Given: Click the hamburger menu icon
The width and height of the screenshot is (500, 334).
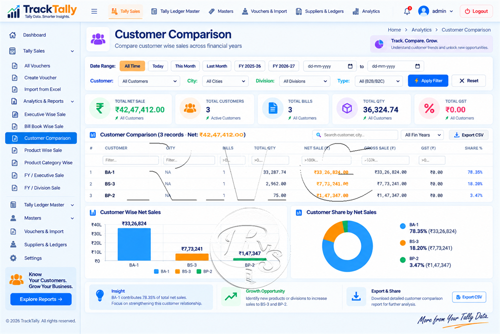Looking at the screenshot, I should pos(94,11).
